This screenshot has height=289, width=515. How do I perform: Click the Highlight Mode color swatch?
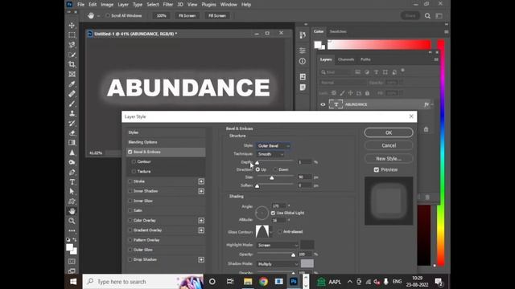[307, 245]
